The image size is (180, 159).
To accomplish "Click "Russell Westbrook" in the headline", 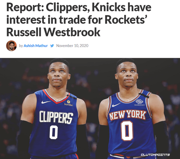I will click(x=53, y=32).
